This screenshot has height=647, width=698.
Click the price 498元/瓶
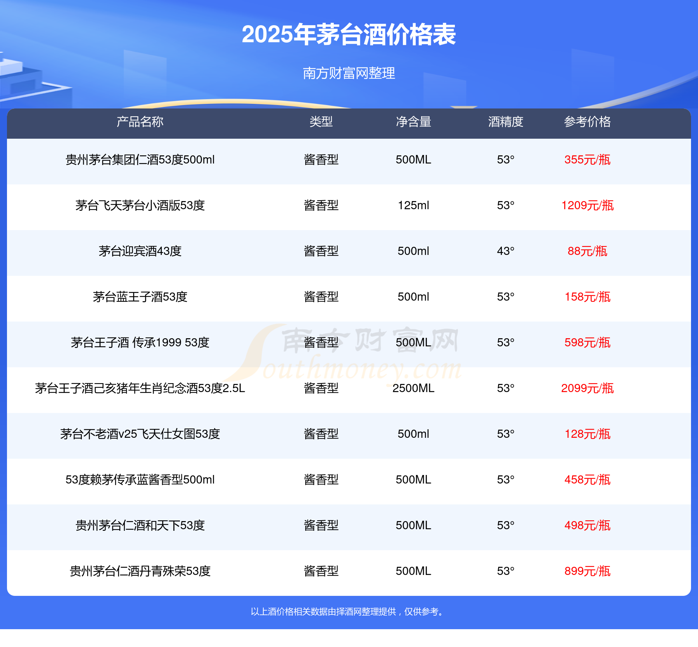pyautogui.click(x=587, y=525)
